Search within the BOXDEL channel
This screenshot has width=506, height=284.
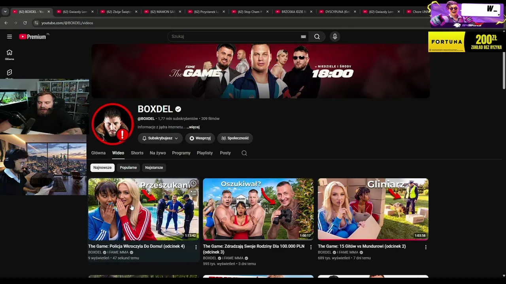coord(244,153)
